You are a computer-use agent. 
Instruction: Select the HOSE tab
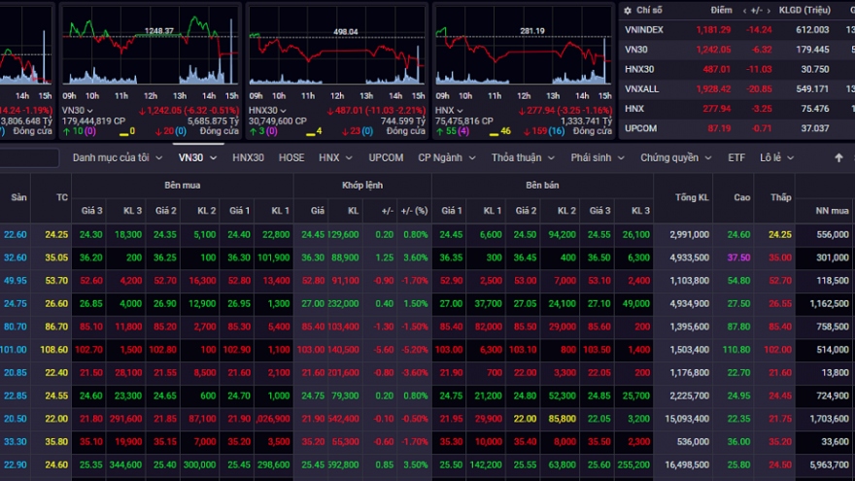tap(291, 157)
